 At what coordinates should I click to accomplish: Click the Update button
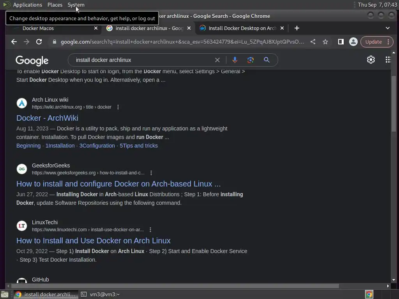pos(374,42)
